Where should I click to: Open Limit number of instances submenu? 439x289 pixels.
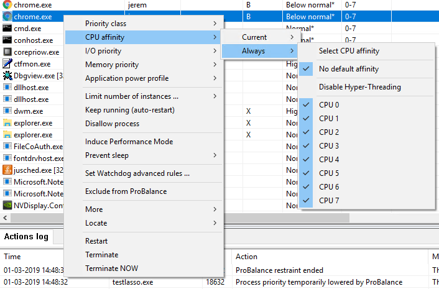click(144, 96)
